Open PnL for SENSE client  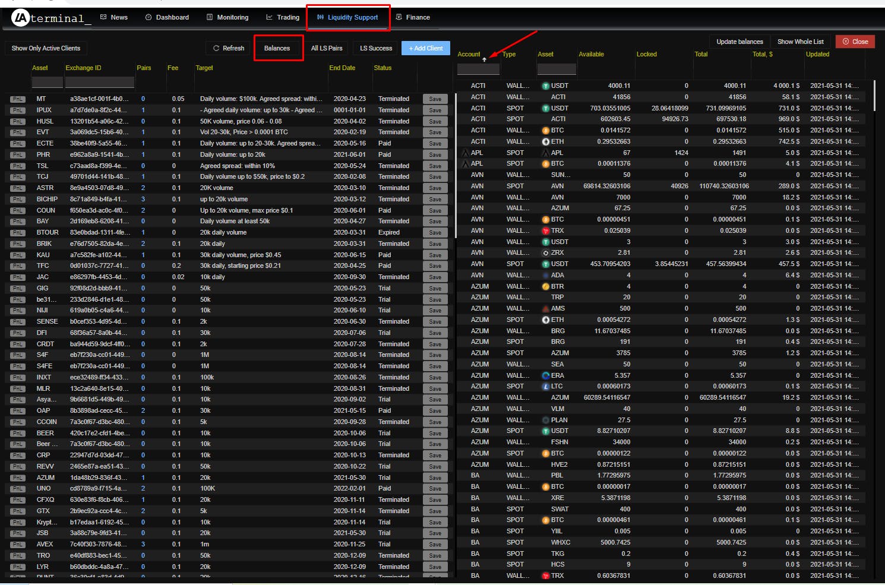point(18,322)
